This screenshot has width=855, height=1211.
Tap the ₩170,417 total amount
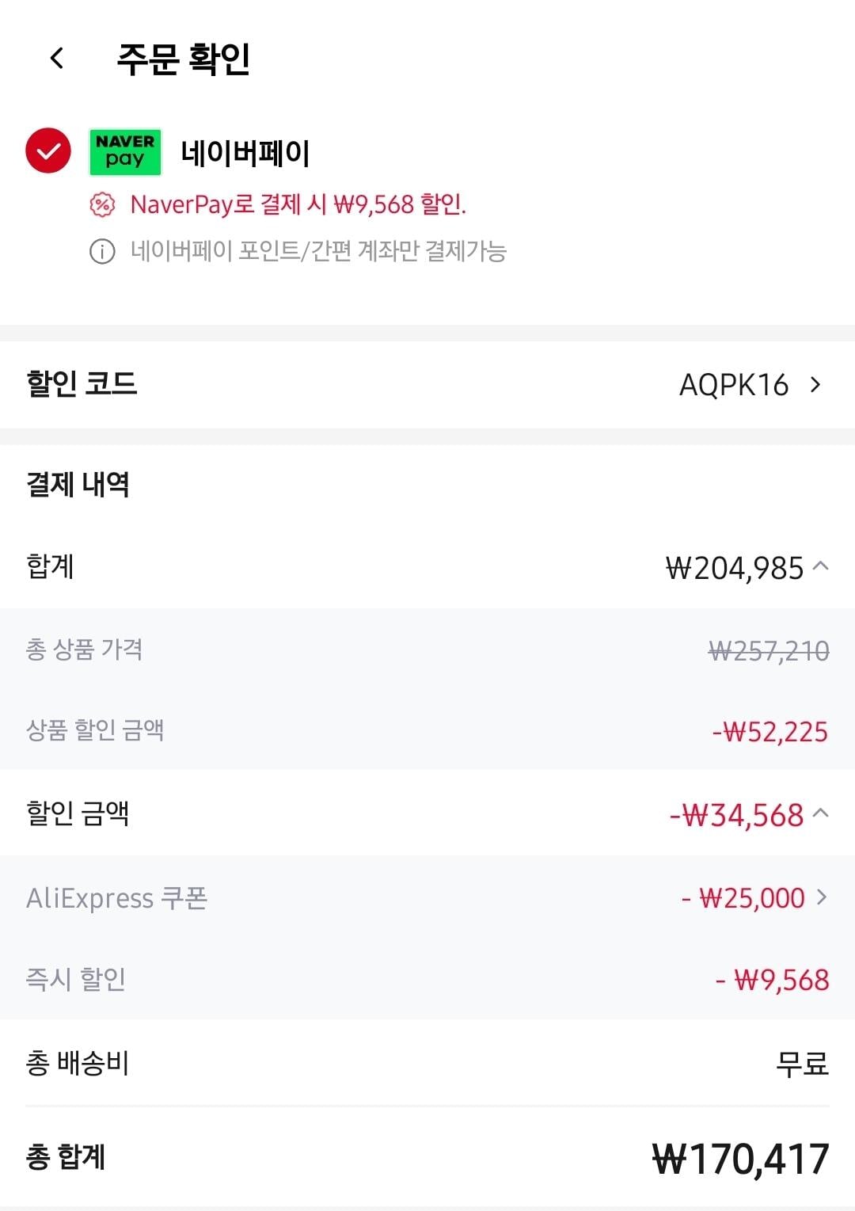click(741, 1159)
